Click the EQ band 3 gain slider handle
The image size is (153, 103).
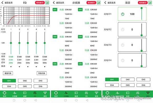pyautogui.click(x=28, y=43)
